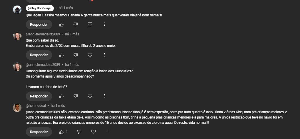Open options menu for Clubs Kids comment
Viewport: 300px width, 139px height.
click(104, 96)
